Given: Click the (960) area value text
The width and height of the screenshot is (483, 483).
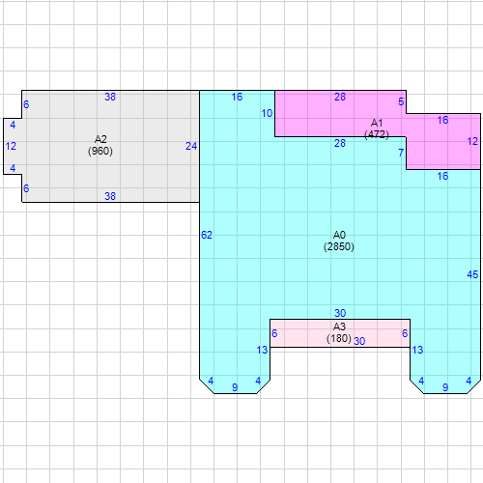Looking at the screenshot, I should pyautogui.click(x=100, y=151).
